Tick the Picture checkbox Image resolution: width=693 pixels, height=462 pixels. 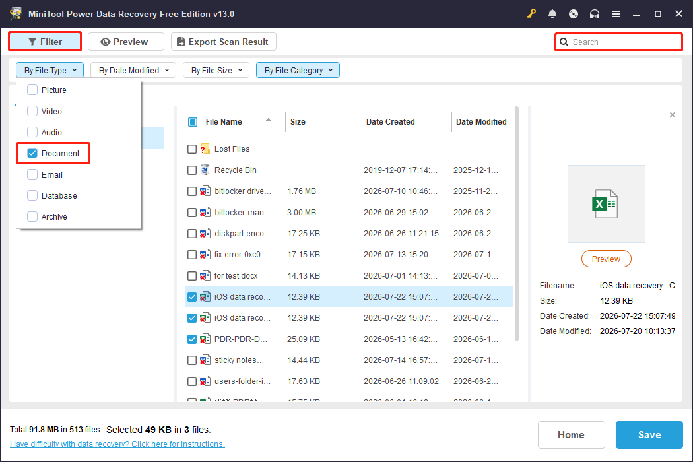[32, 90]
